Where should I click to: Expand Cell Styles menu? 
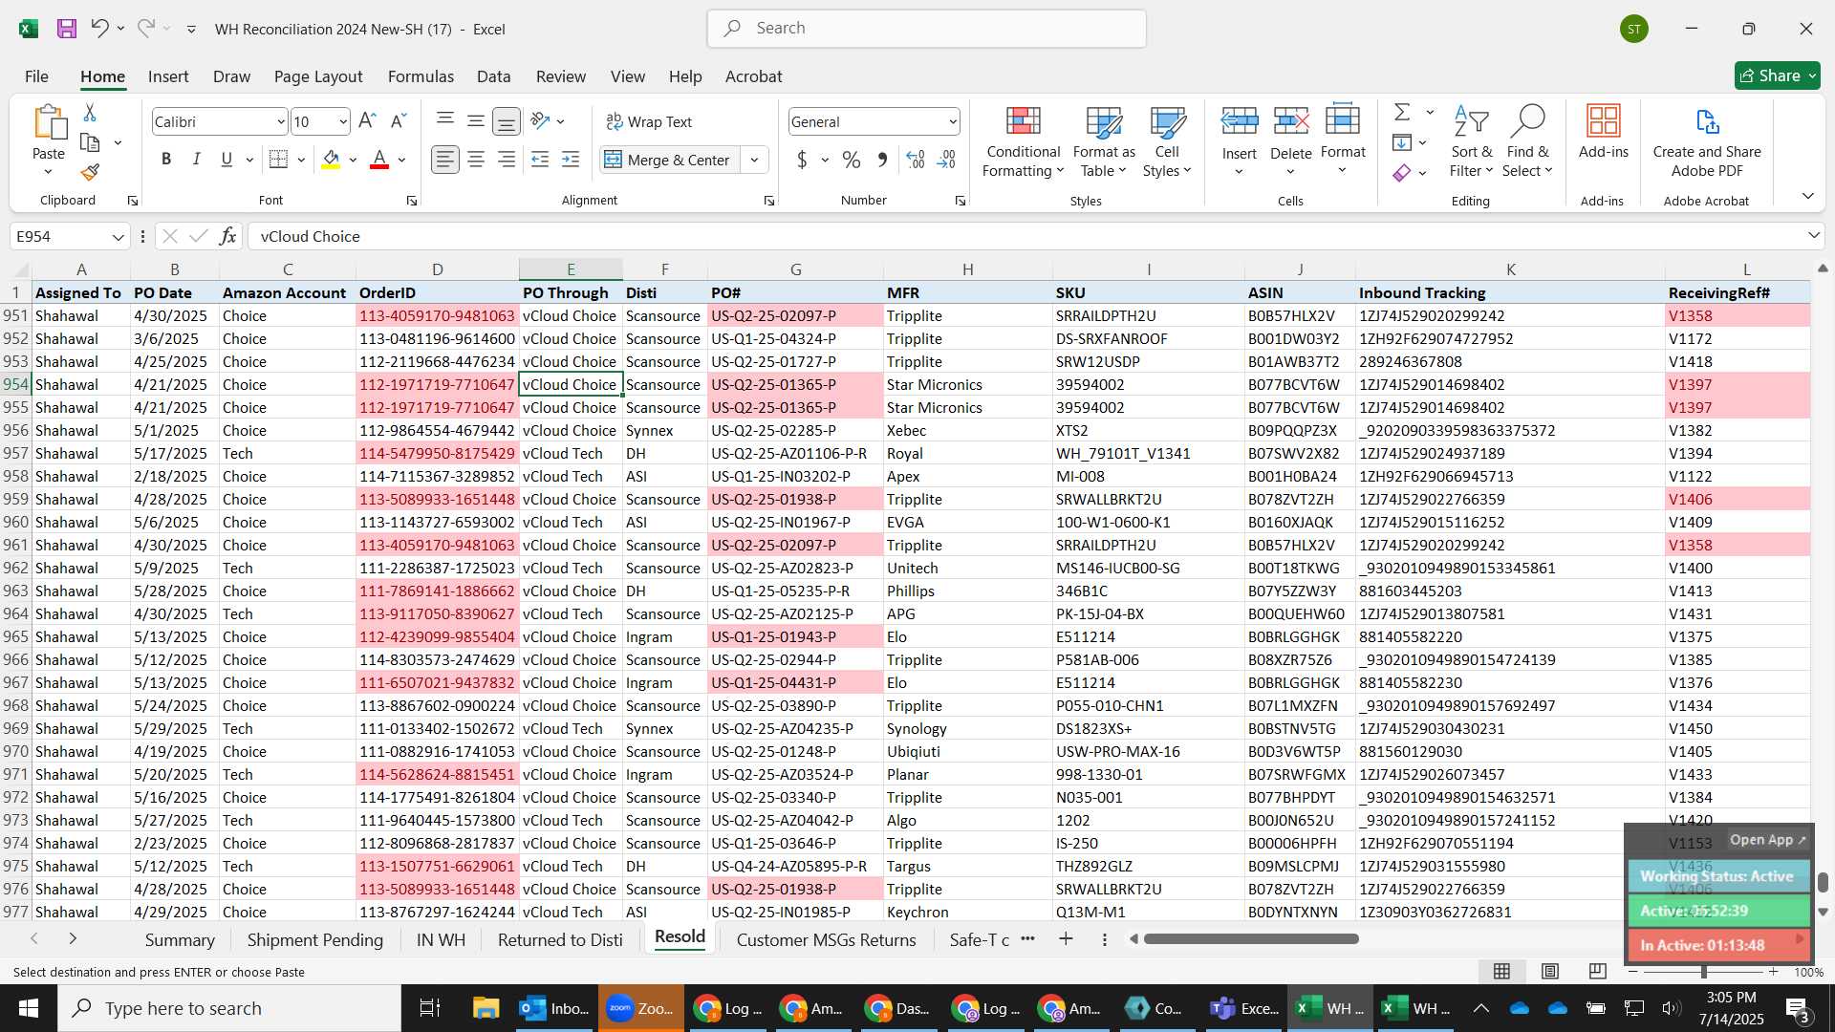click(1167, 141)
